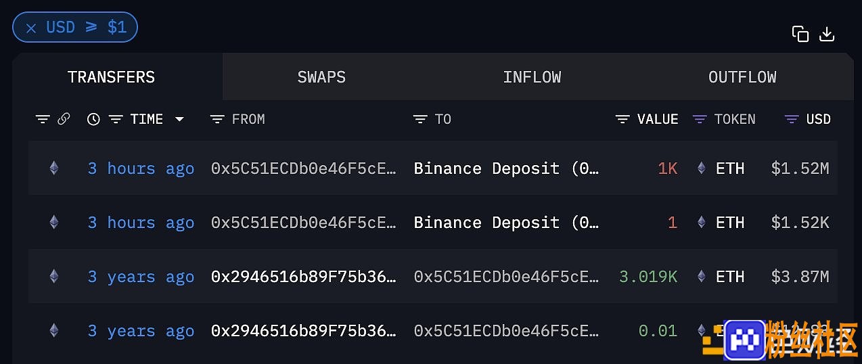Image resolution: width=862 pixels, height=364 pixels.
Task: Open Binance Deposit address in first row
Action: pyautogui.click(x=507, y=168)
